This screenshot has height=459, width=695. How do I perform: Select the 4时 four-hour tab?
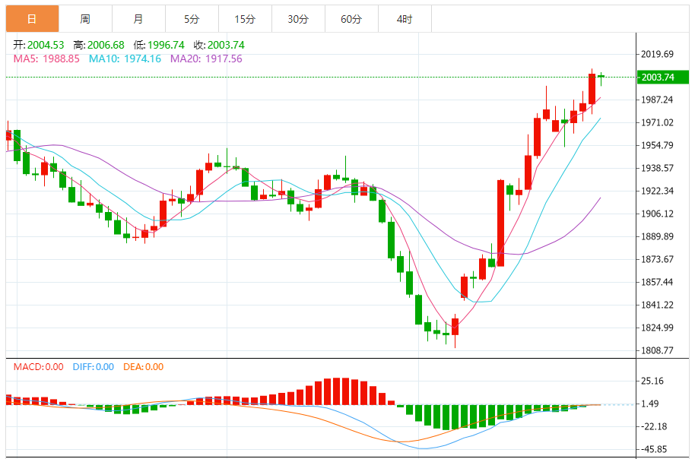tap(405, 18)
